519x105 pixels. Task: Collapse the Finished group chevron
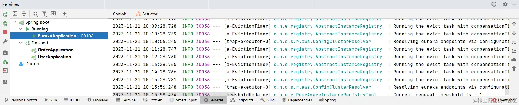[21, 43]
